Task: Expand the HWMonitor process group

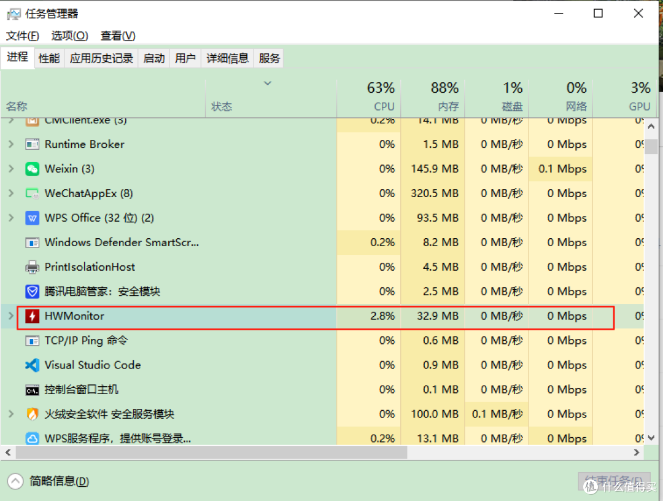Action: [11, 316]
